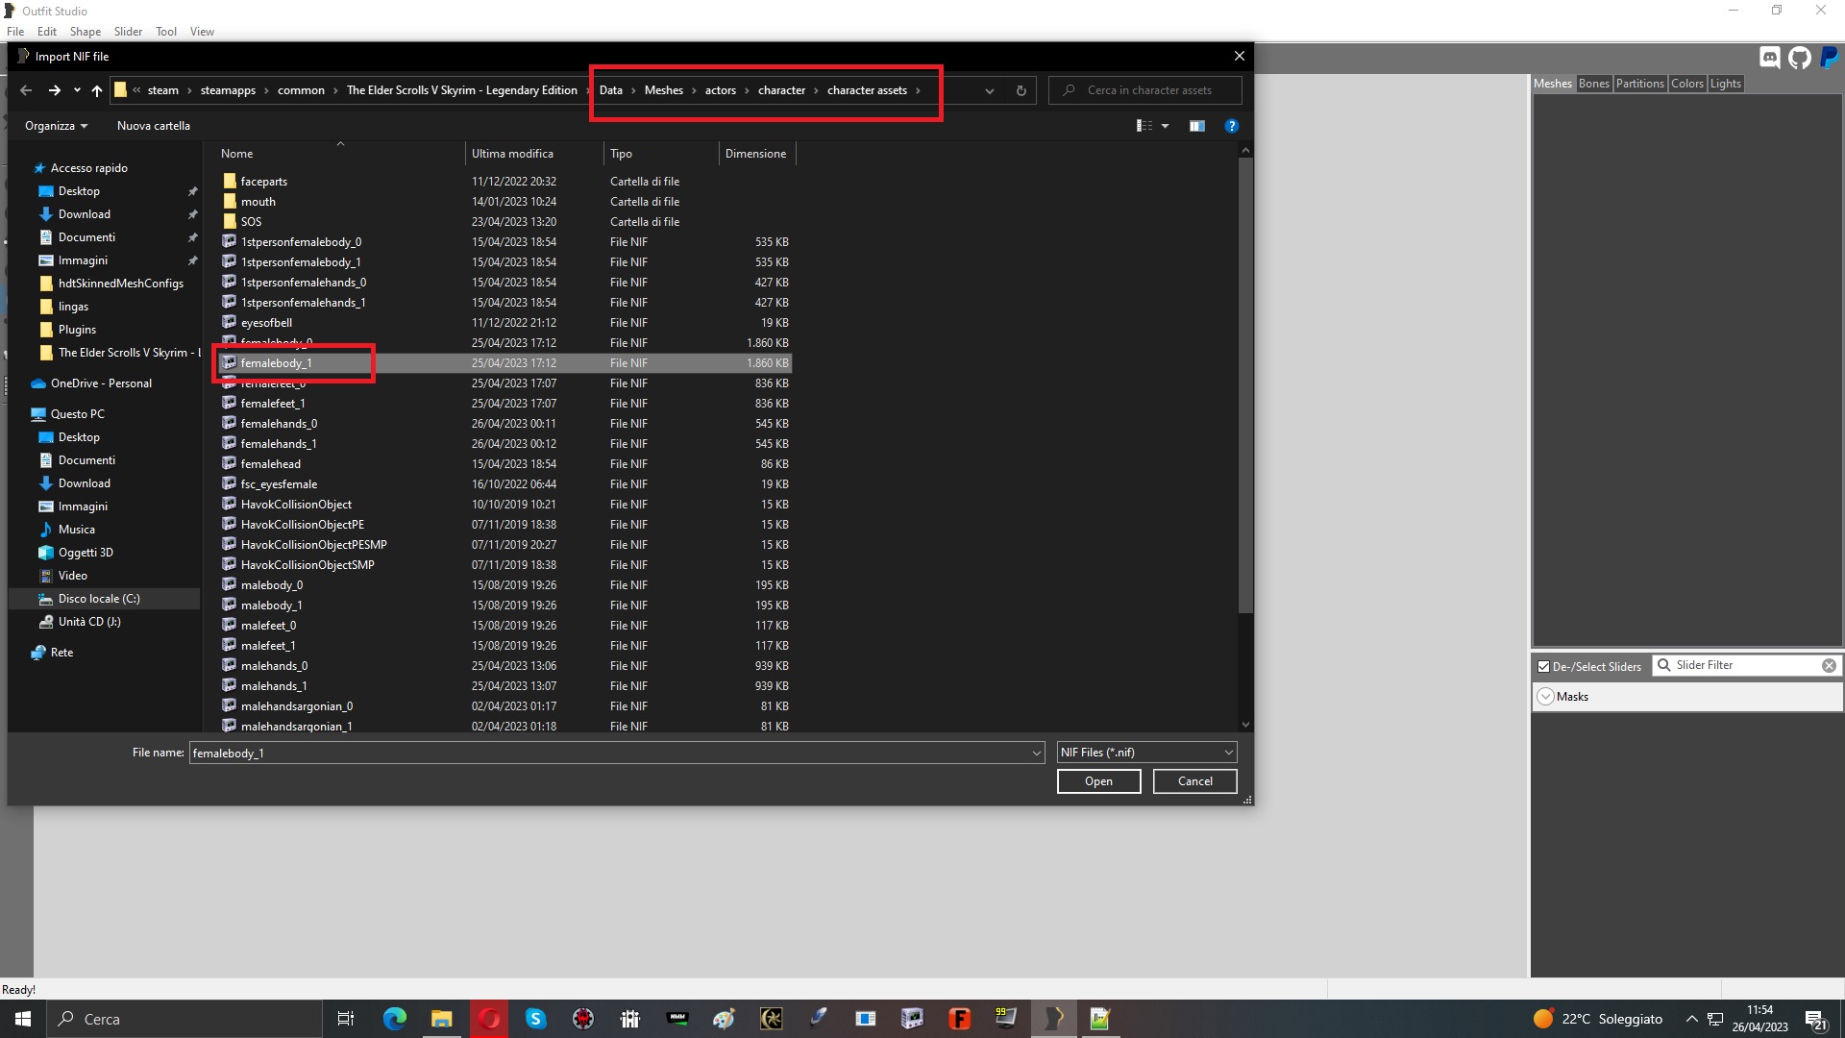This screenshot has height=1038, width=1845.
Task: Focus the File name text field
Action: pos(608,753)
